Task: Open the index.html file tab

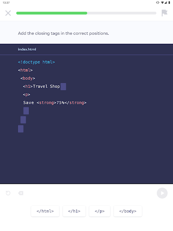Action: point(27,49)
